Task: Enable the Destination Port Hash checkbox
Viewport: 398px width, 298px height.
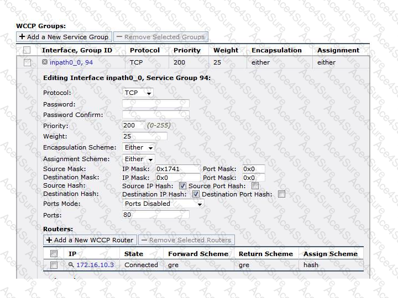Action: pyautogui.click(x=281, y=194)
